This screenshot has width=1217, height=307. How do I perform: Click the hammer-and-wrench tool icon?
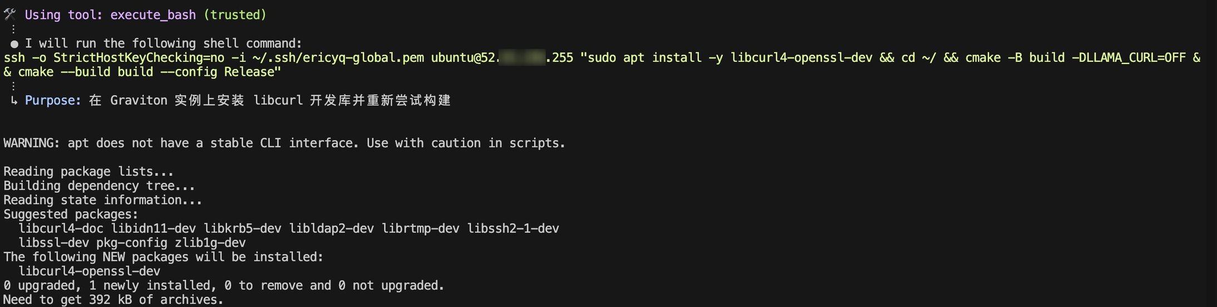pos(9,14)
